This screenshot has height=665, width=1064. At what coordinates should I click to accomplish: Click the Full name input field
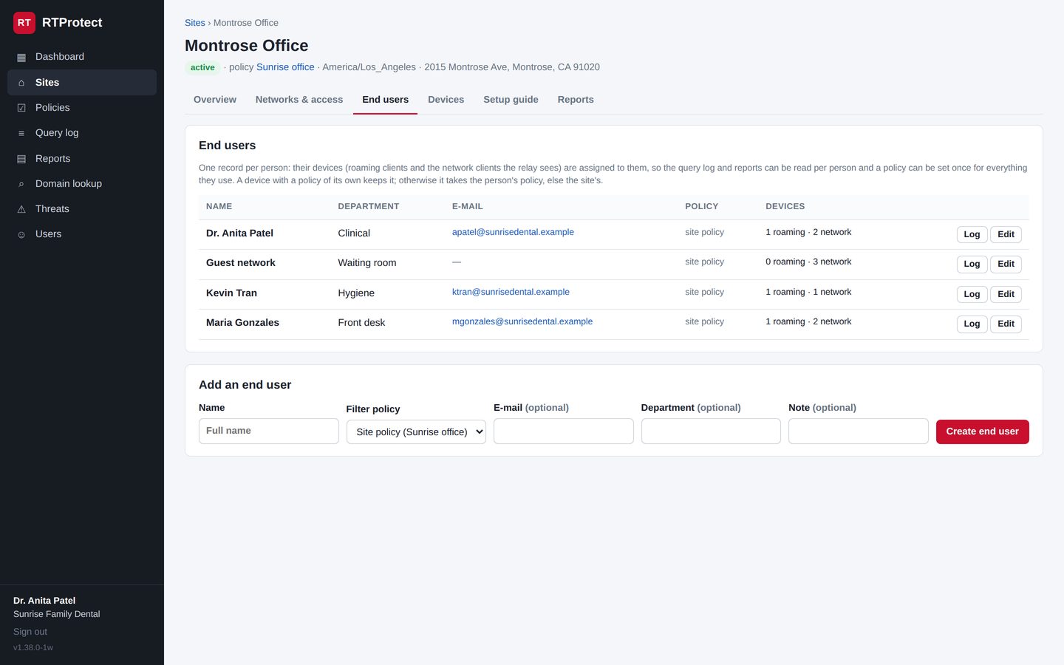pos(269,432)
